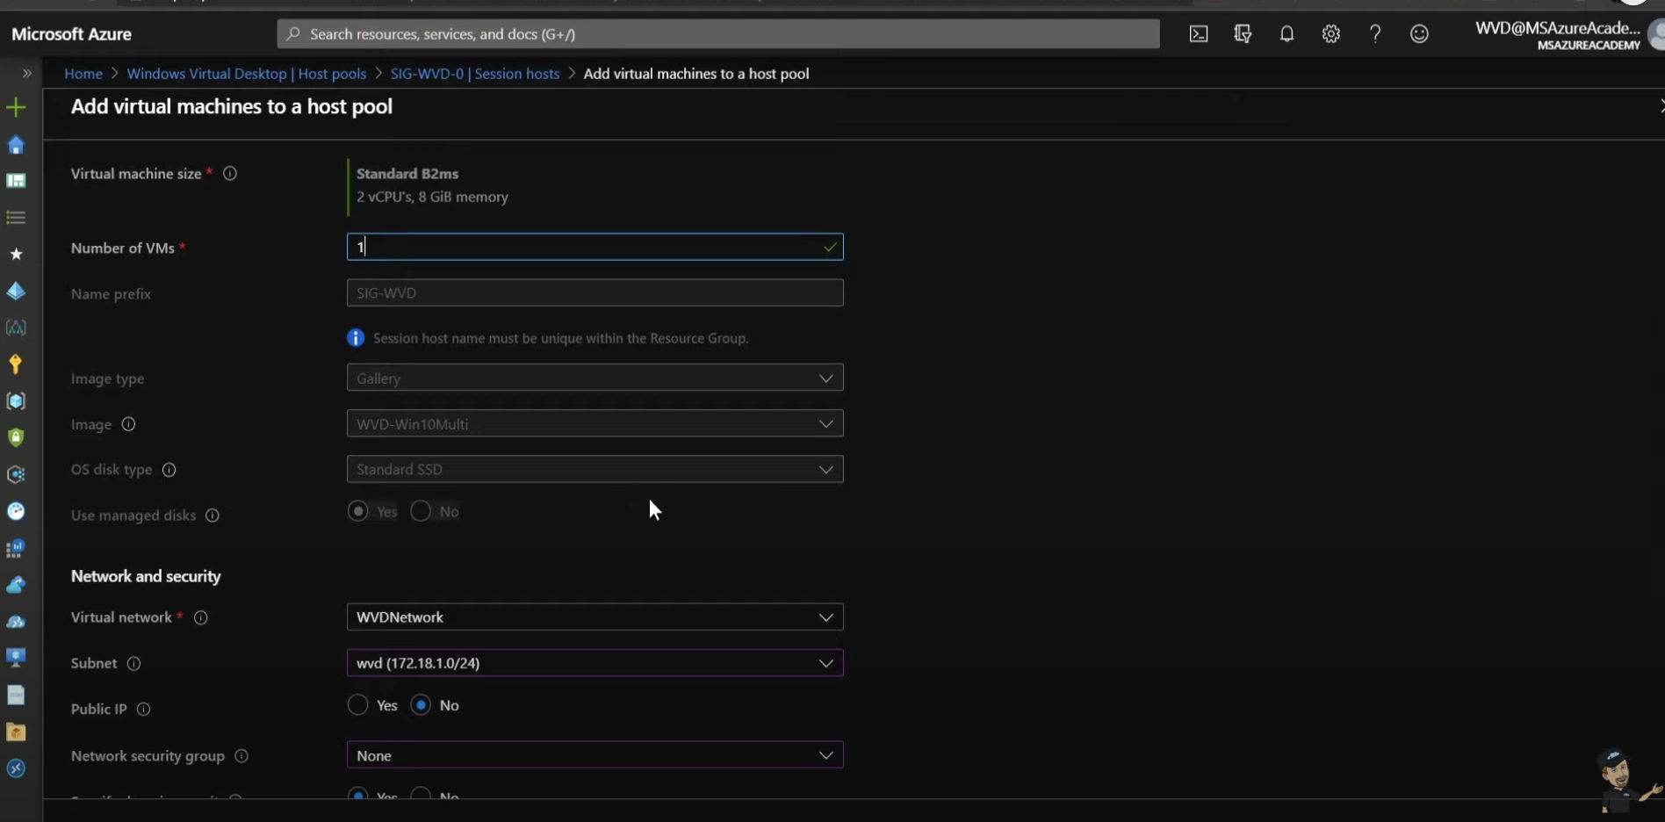The image size is (1665, 822).
Task: Click the green Create a resource plus icon
Action: [x=16, y=108]
